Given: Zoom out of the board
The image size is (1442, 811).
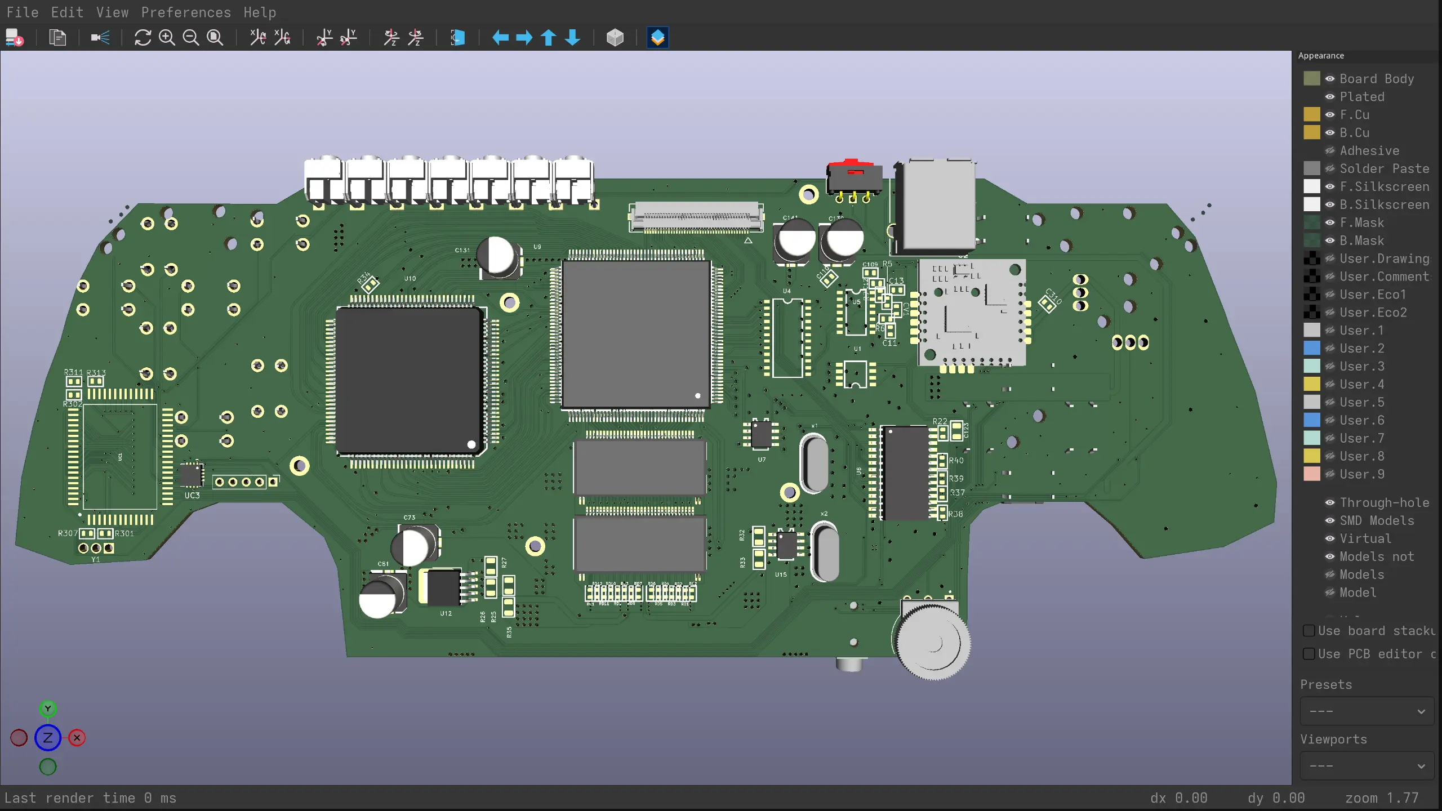Looking at the screenshot, I should coord(191,38).
